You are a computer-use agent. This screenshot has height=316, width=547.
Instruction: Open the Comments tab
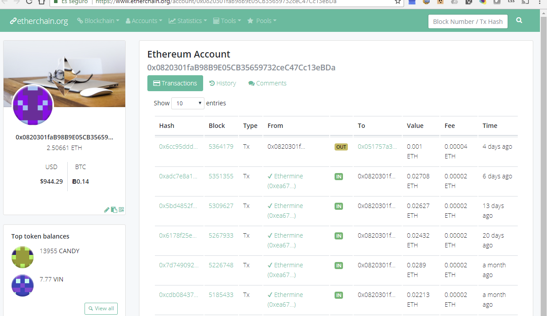(x=267, y=83)
